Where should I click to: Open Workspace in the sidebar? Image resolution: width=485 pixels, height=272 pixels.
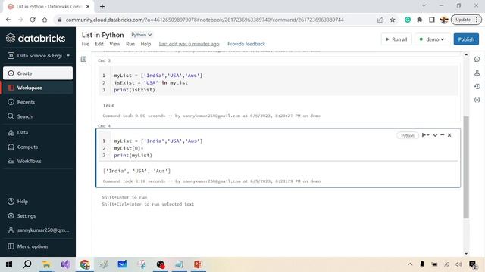click(38, 88)
